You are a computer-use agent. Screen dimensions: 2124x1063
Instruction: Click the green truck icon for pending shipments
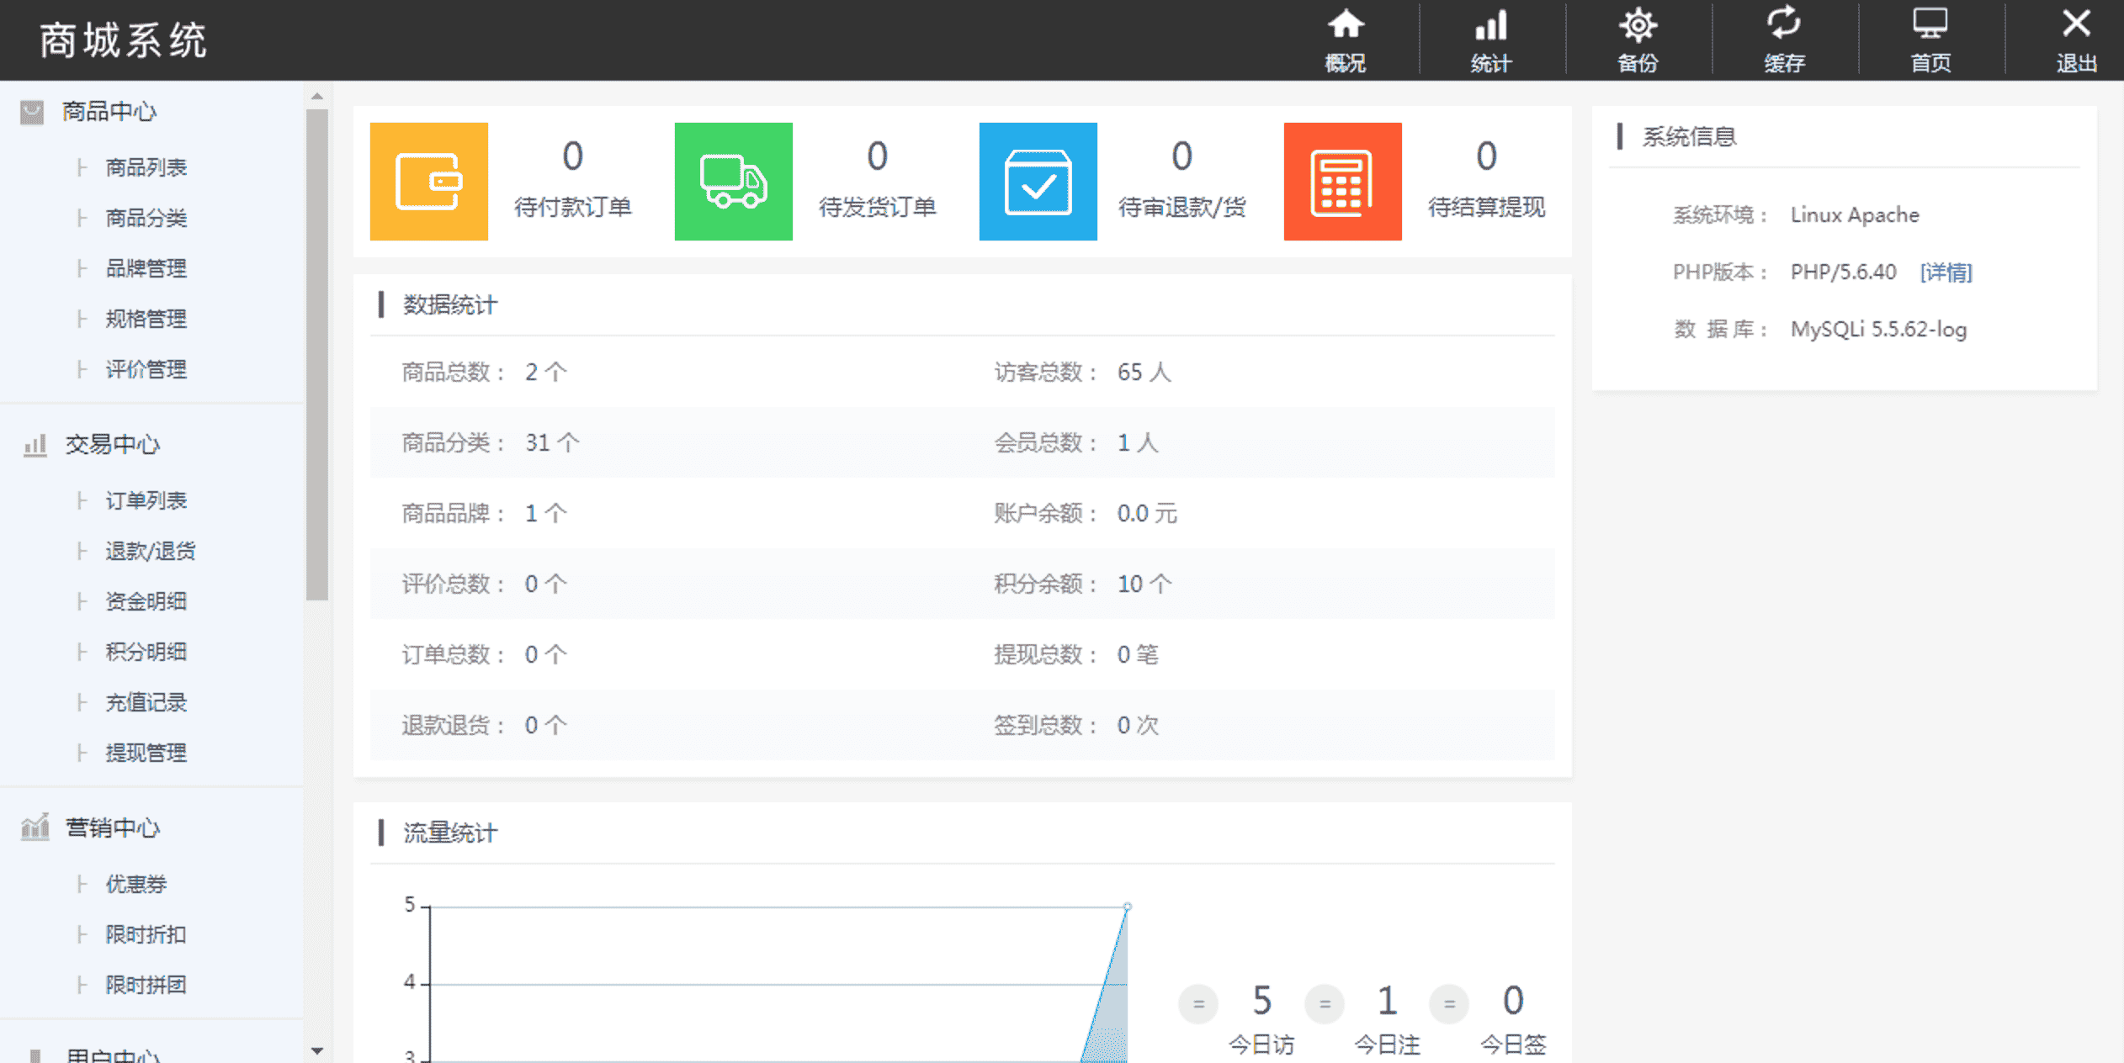pos(733,181)
